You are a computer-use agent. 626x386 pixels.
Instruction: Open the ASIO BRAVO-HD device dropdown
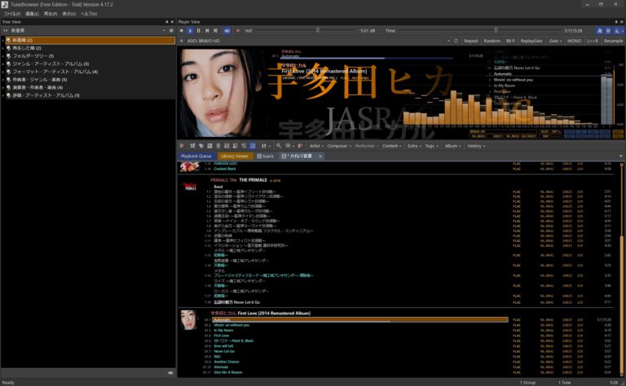coord(448,41)
